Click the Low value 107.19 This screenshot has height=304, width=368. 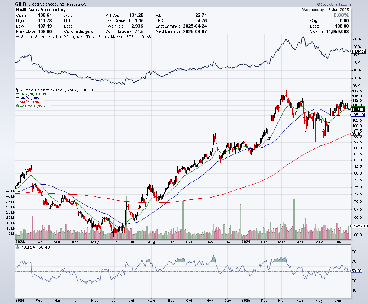pyautogui.click(x=45, y=26)
